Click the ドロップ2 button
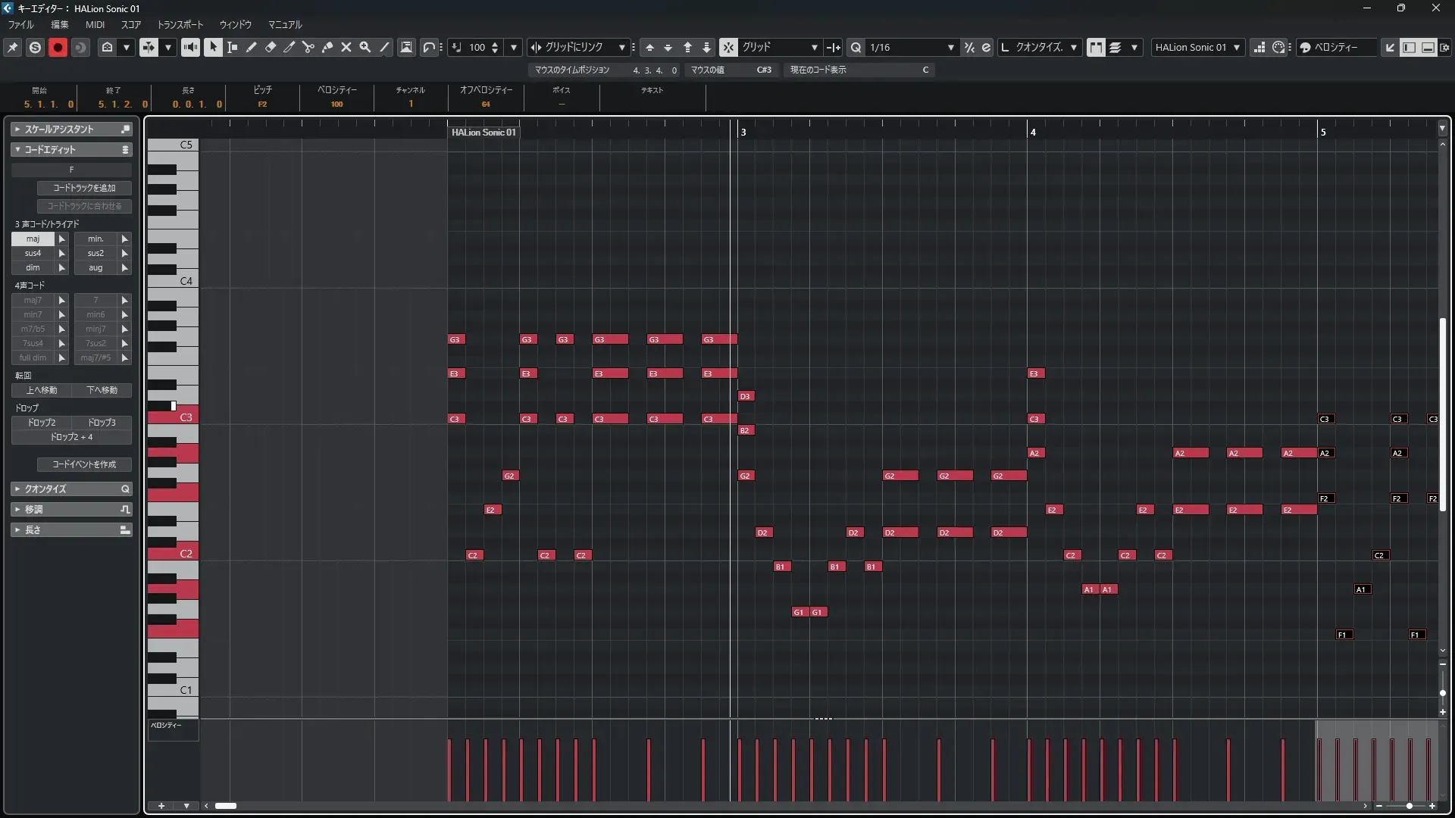This screenshot has width=1455, height=818. (x=42, y=423)
